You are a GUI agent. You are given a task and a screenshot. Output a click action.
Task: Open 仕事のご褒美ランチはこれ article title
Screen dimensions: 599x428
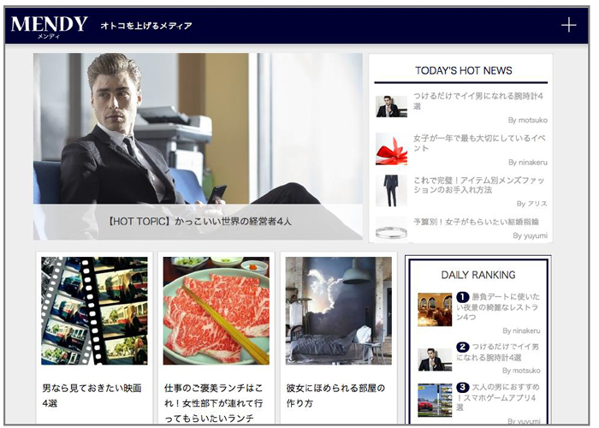coord(214,403)
